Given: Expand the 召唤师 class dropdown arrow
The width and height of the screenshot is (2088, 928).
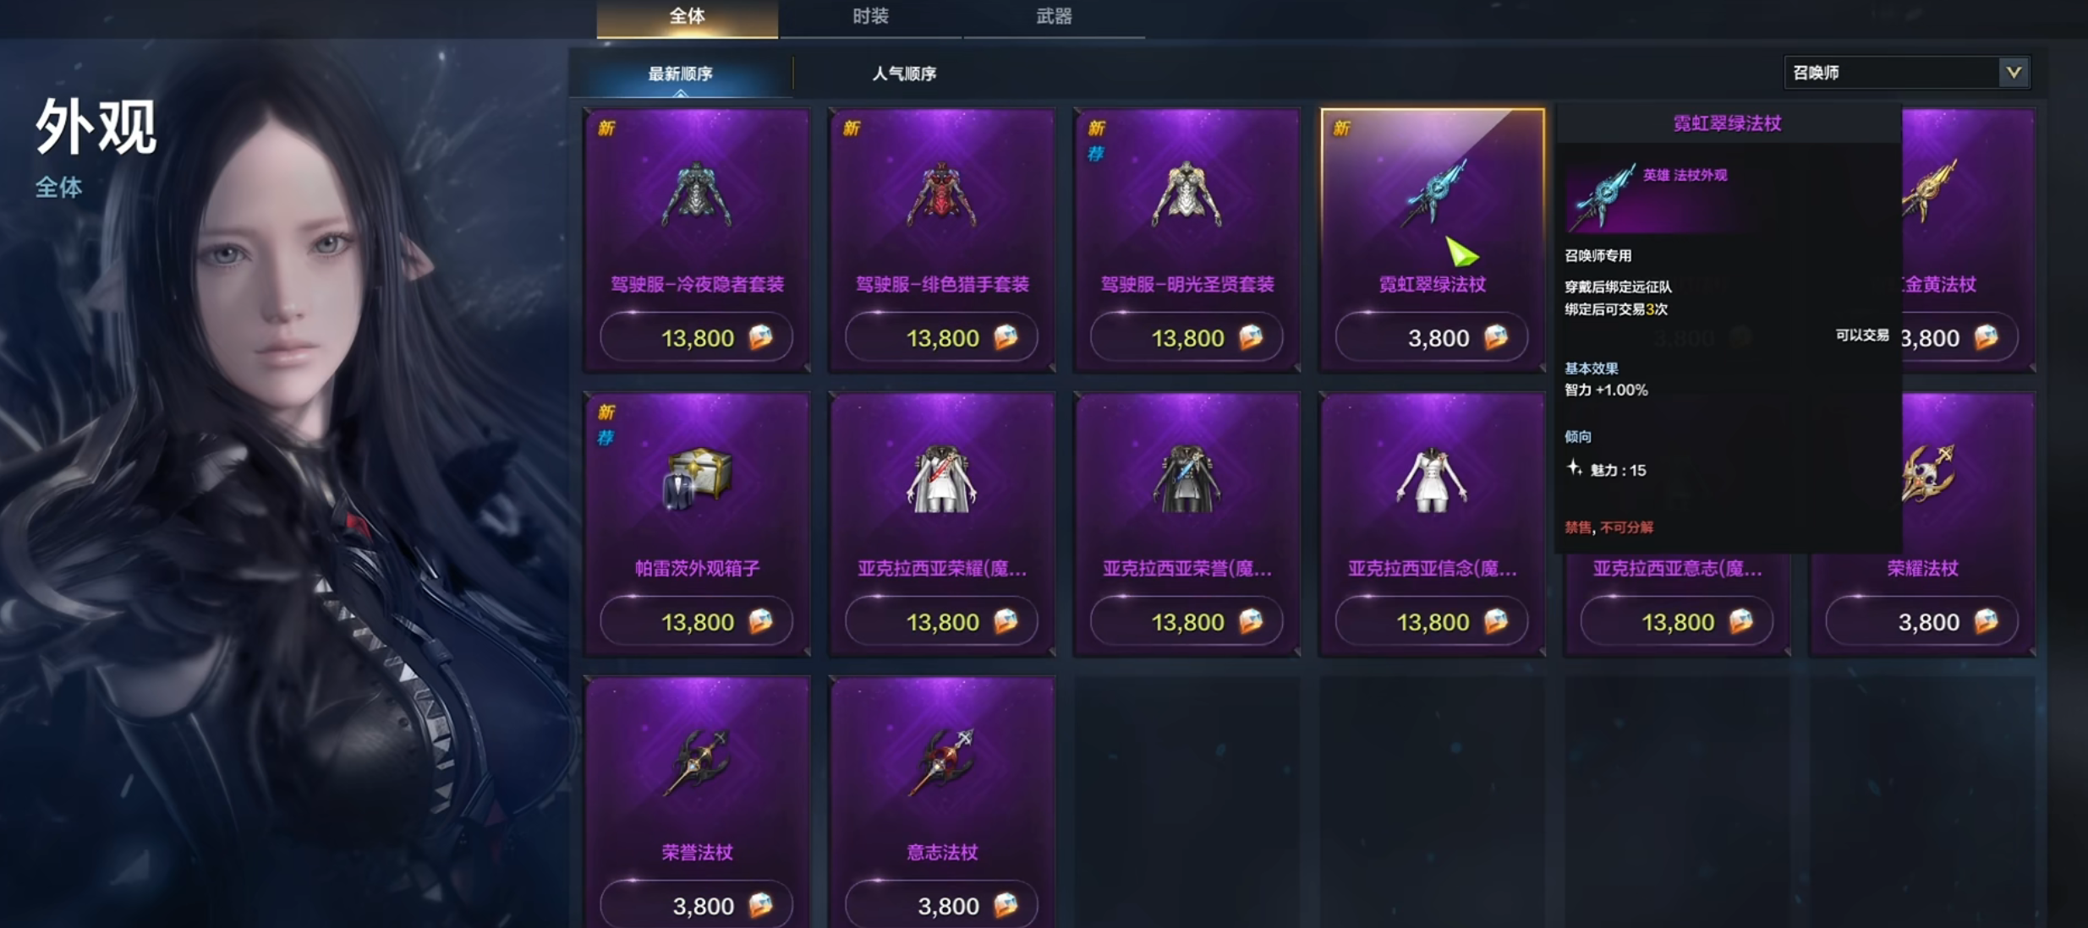Looking at the screenshot, I should (x=2014, y=73).
